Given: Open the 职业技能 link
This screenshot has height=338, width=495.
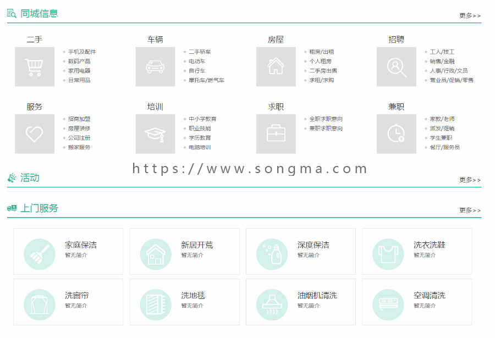Looking at the screenshot, I should coord(200,129).
